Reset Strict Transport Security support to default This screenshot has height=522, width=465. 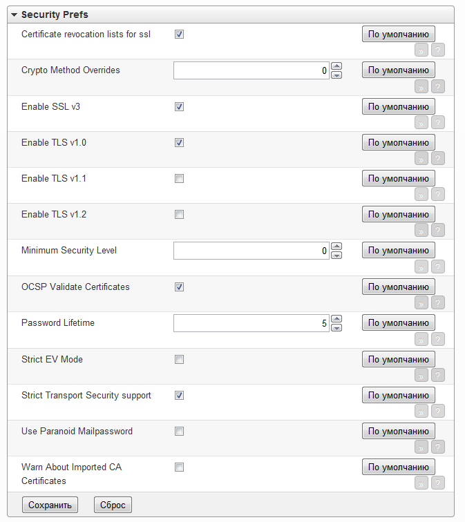[x=398, y=396]
